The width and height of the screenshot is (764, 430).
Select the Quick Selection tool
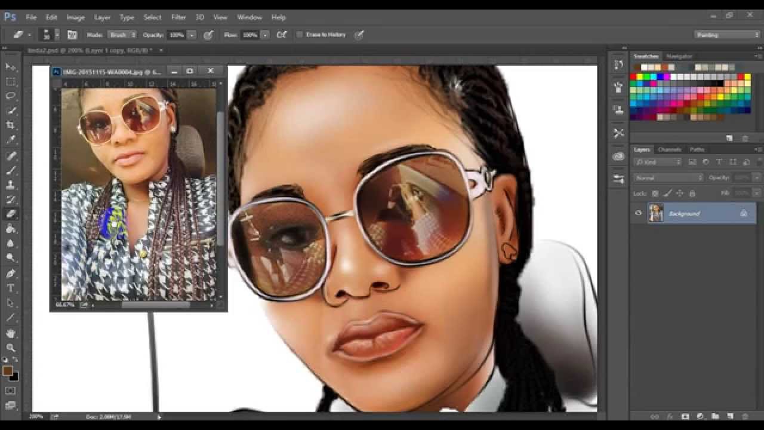coord(11,111)
